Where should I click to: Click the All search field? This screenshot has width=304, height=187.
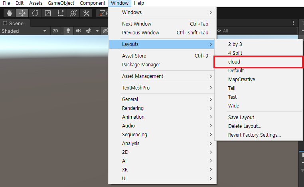[x=257, y=31]
